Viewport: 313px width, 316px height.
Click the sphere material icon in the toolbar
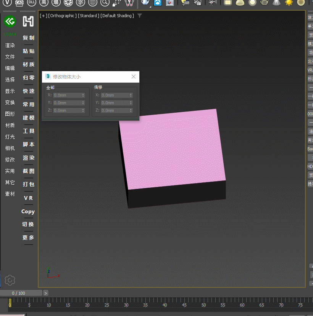pyautogui.click(x=252, y=3)
